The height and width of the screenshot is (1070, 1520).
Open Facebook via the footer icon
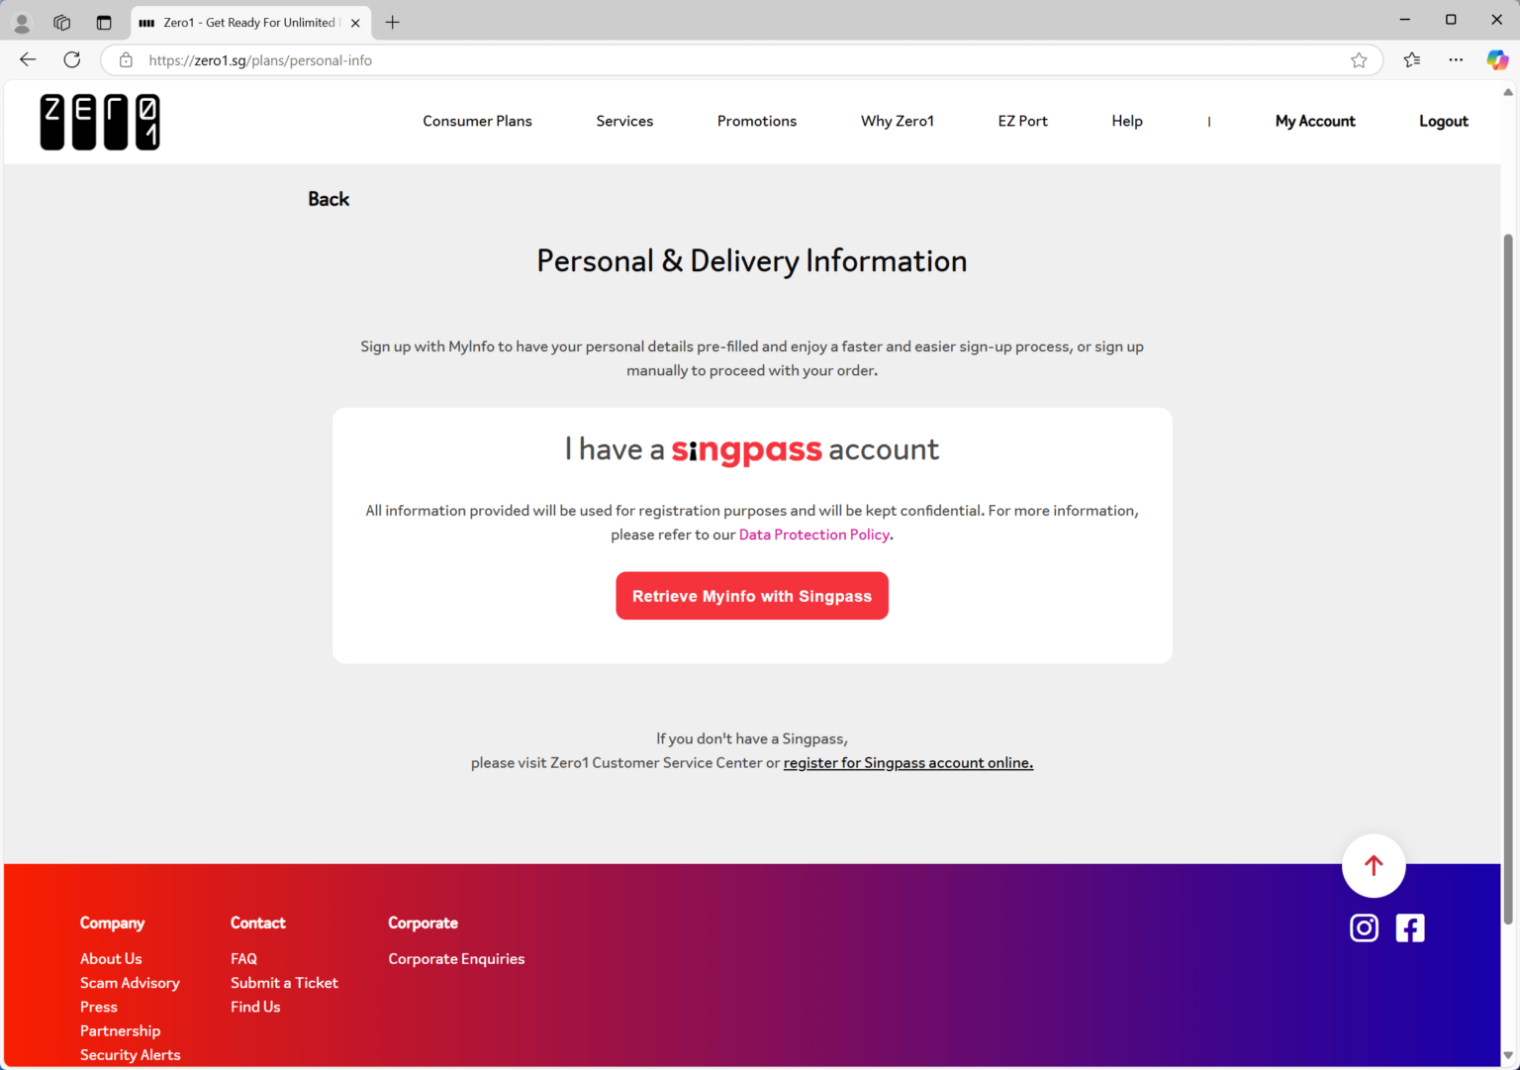(x=1410, y=927)
